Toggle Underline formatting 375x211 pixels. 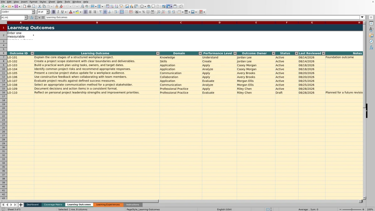(62, 12)
